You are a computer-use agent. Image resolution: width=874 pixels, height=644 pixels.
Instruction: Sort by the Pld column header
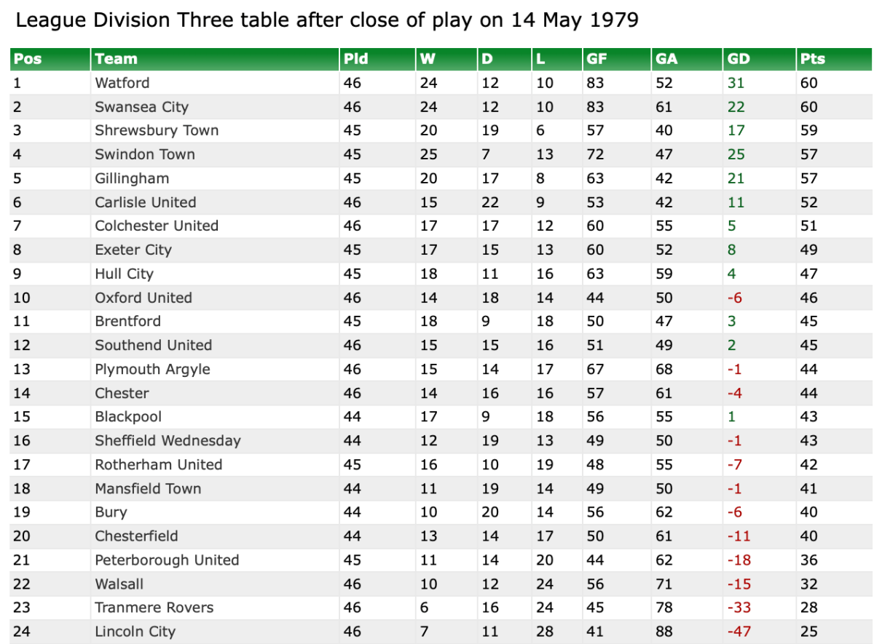356,59
